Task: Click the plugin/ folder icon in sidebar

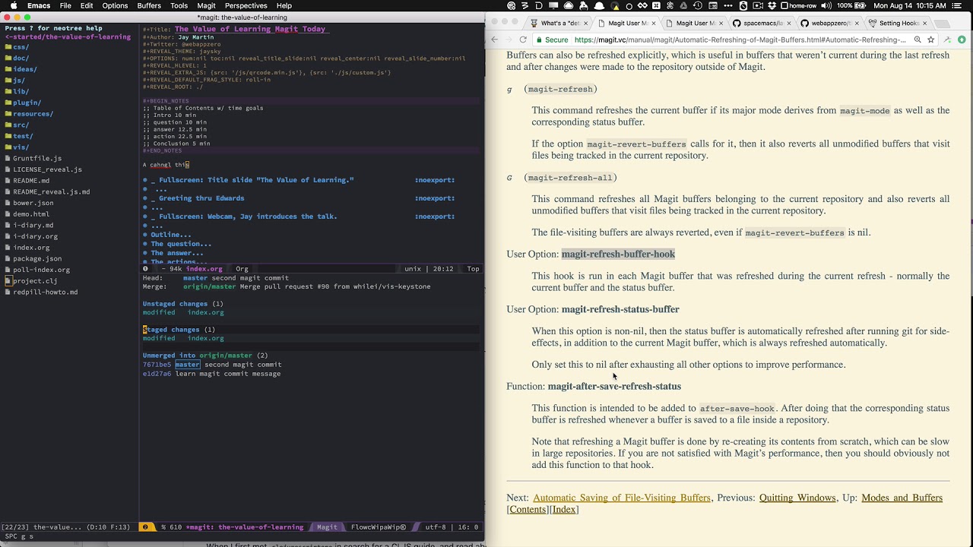Action: (x=8, y=103)
